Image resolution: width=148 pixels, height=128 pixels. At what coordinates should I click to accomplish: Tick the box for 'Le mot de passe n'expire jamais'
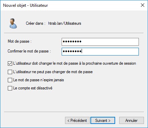(x=10, y=80)
